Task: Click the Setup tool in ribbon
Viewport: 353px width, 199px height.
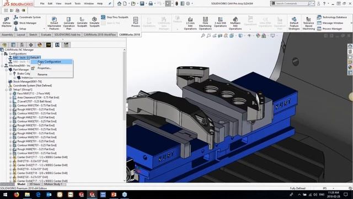Action: point(20,29)
